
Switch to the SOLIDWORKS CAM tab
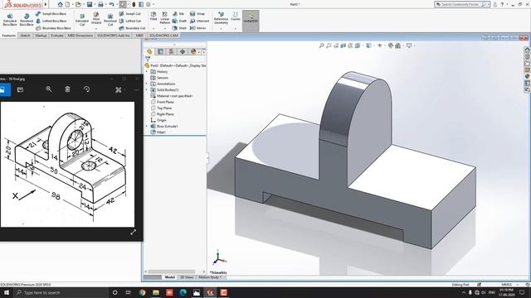point(163,36)
